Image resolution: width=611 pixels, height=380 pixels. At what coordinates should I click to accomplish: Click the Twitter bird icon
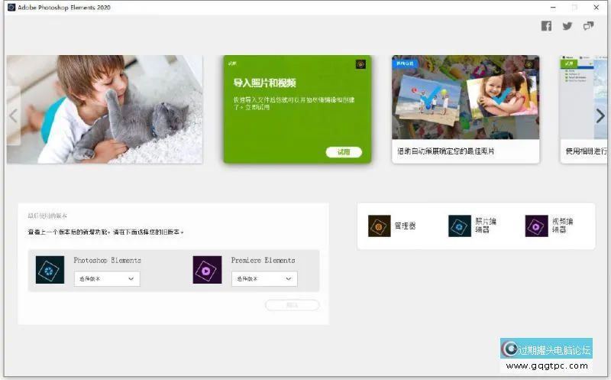(x=567, y=26)
